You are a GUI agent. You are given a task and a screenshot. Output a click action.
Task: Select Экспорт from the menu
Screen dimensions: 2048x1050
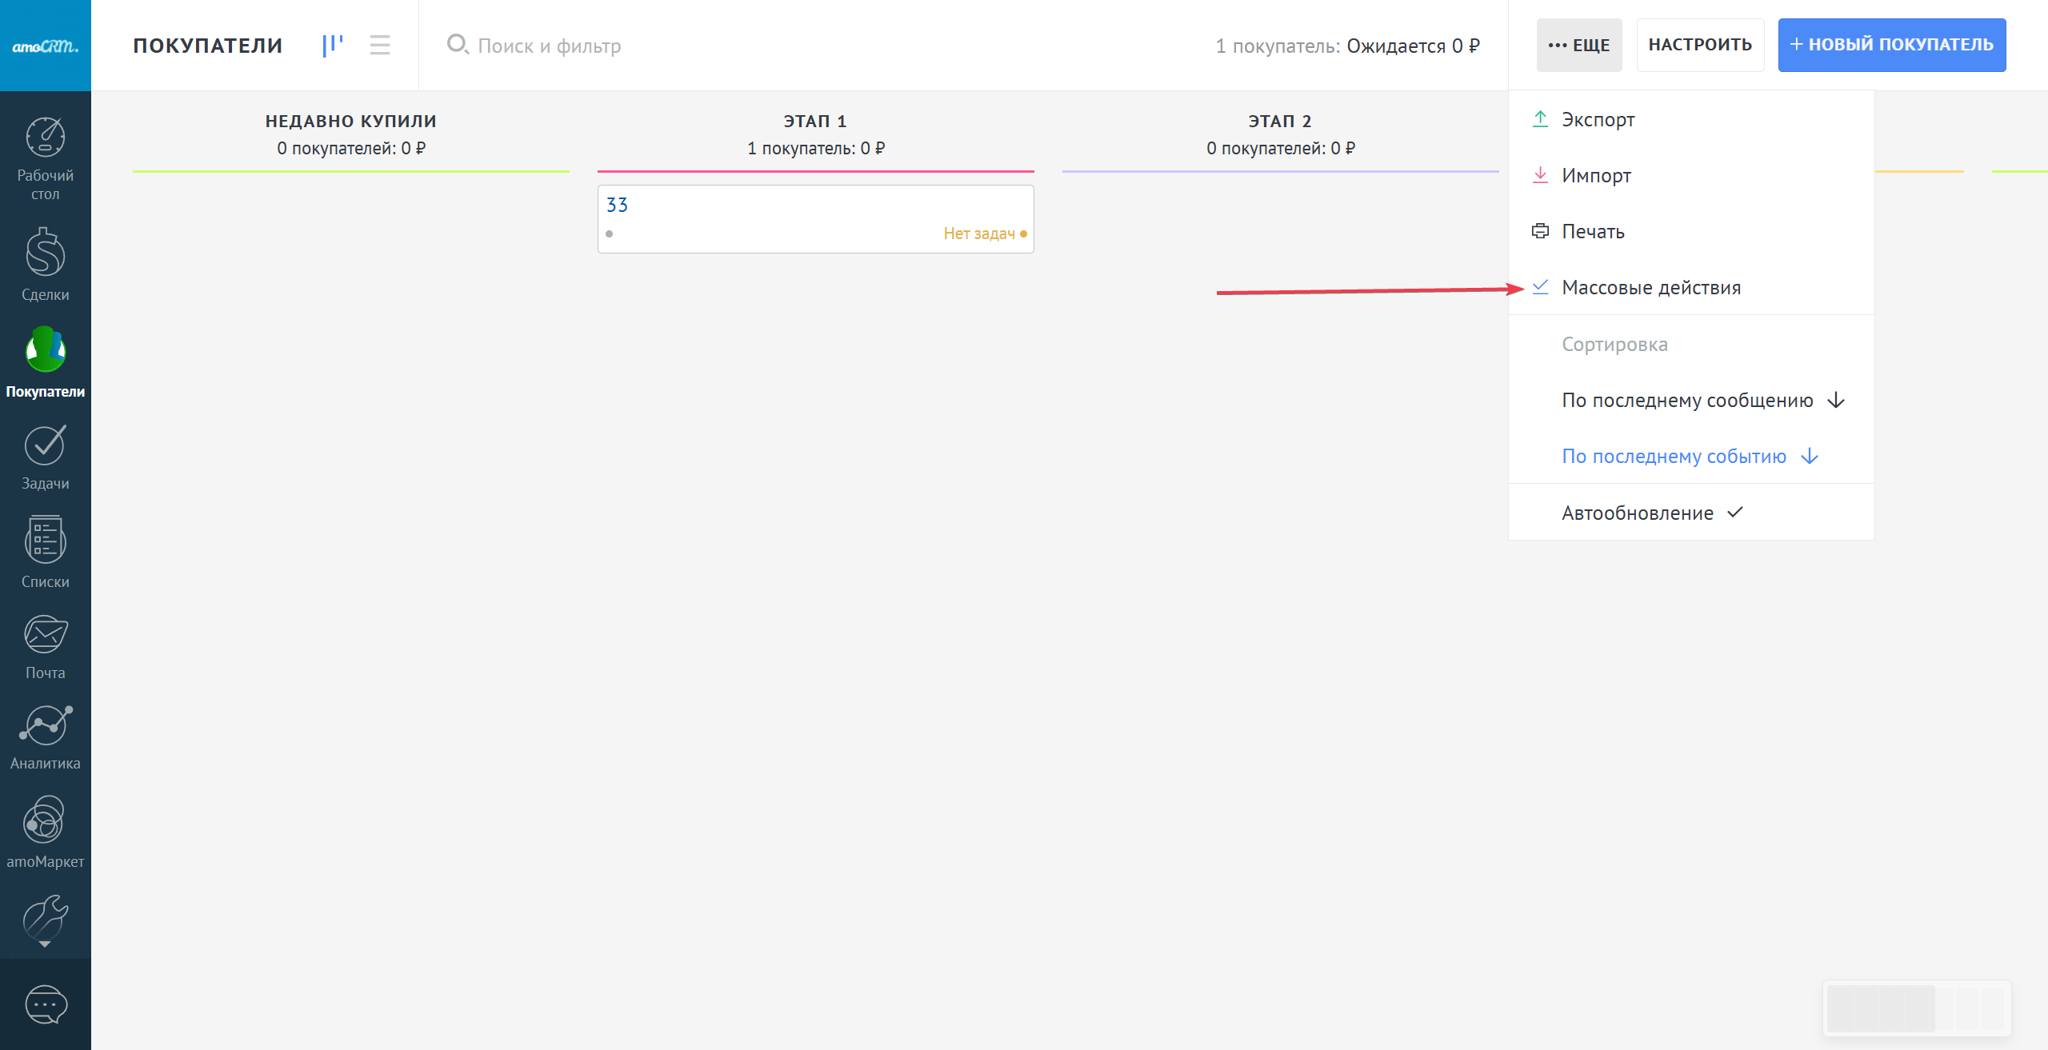pos(1598,119)
